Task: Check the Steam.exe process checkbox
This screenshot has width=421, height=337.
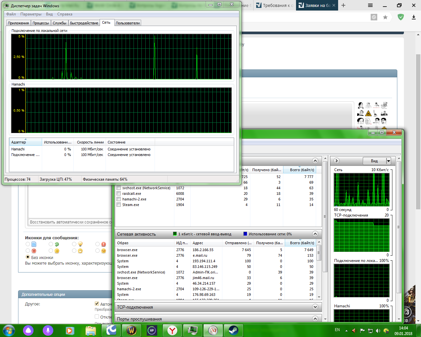Action: [x=119, y=205]
